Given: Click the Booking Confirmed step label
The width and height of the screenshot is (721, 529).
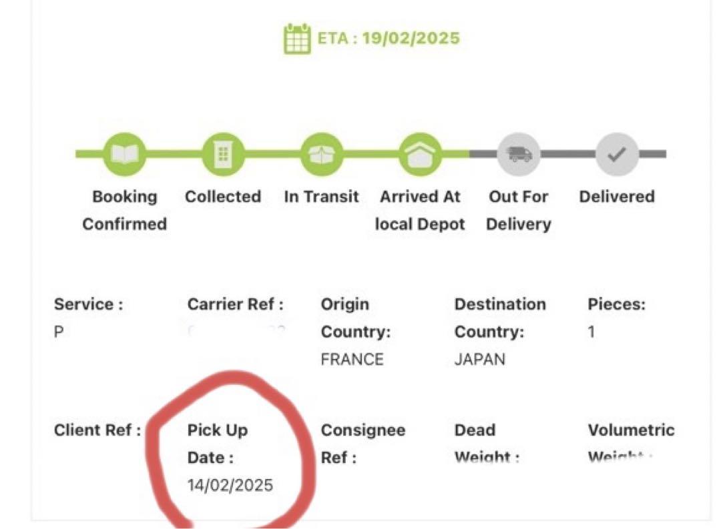Looking at the screenshot, I should pos(125,210).
